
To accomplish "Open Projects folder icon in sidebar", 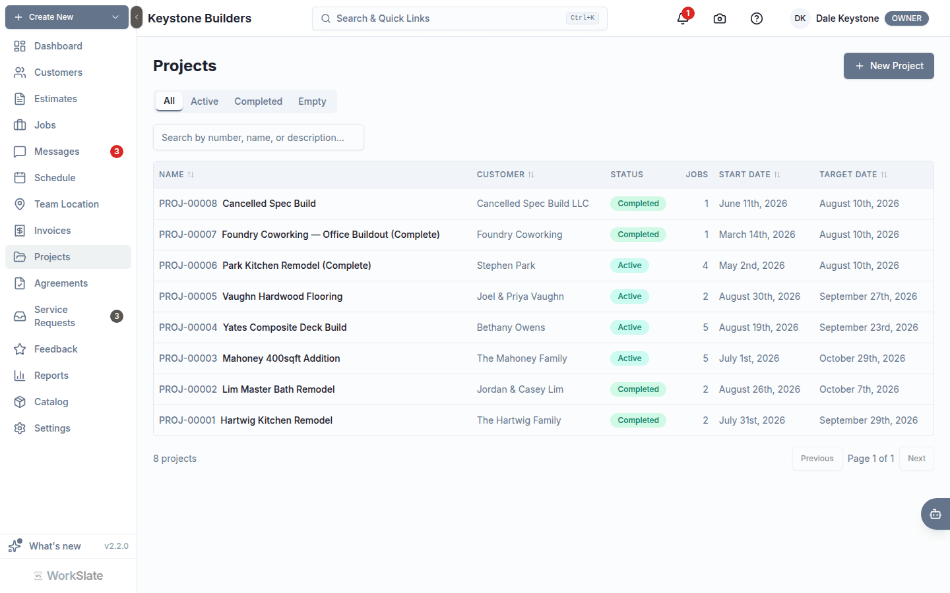I will tap(20, 257).
